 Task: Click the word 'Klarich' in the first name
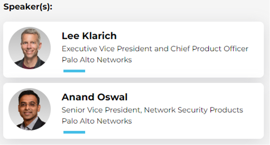point(99,36)
